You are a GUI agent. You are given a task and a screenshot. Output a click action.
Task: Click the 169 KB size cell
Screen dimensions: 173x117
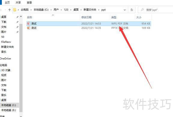point(146,28)
